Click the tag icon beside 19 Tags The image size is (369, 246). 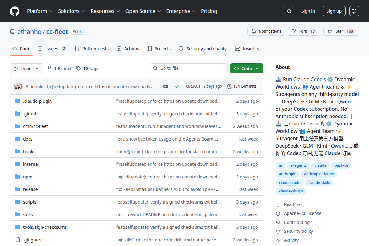click(x=78, y=69)
